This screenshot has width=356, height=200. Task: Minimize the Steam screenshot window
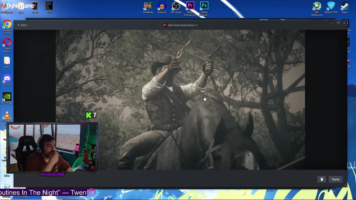click(332, 23)
